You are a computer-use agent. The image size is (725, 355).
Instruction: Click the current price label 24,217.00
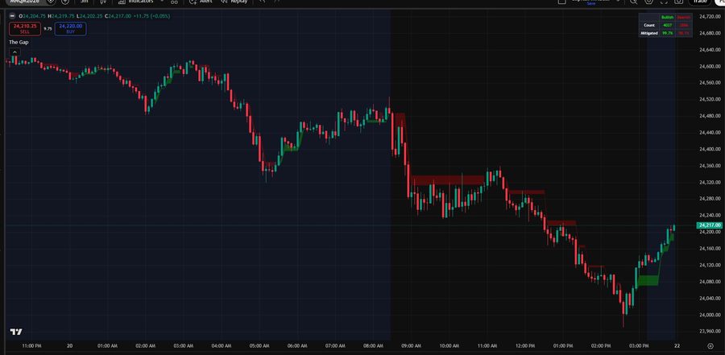point(709,225)
